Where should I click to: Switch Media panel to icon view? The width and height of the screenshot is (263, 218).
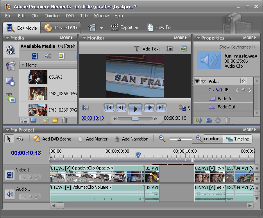pos(33,120)
